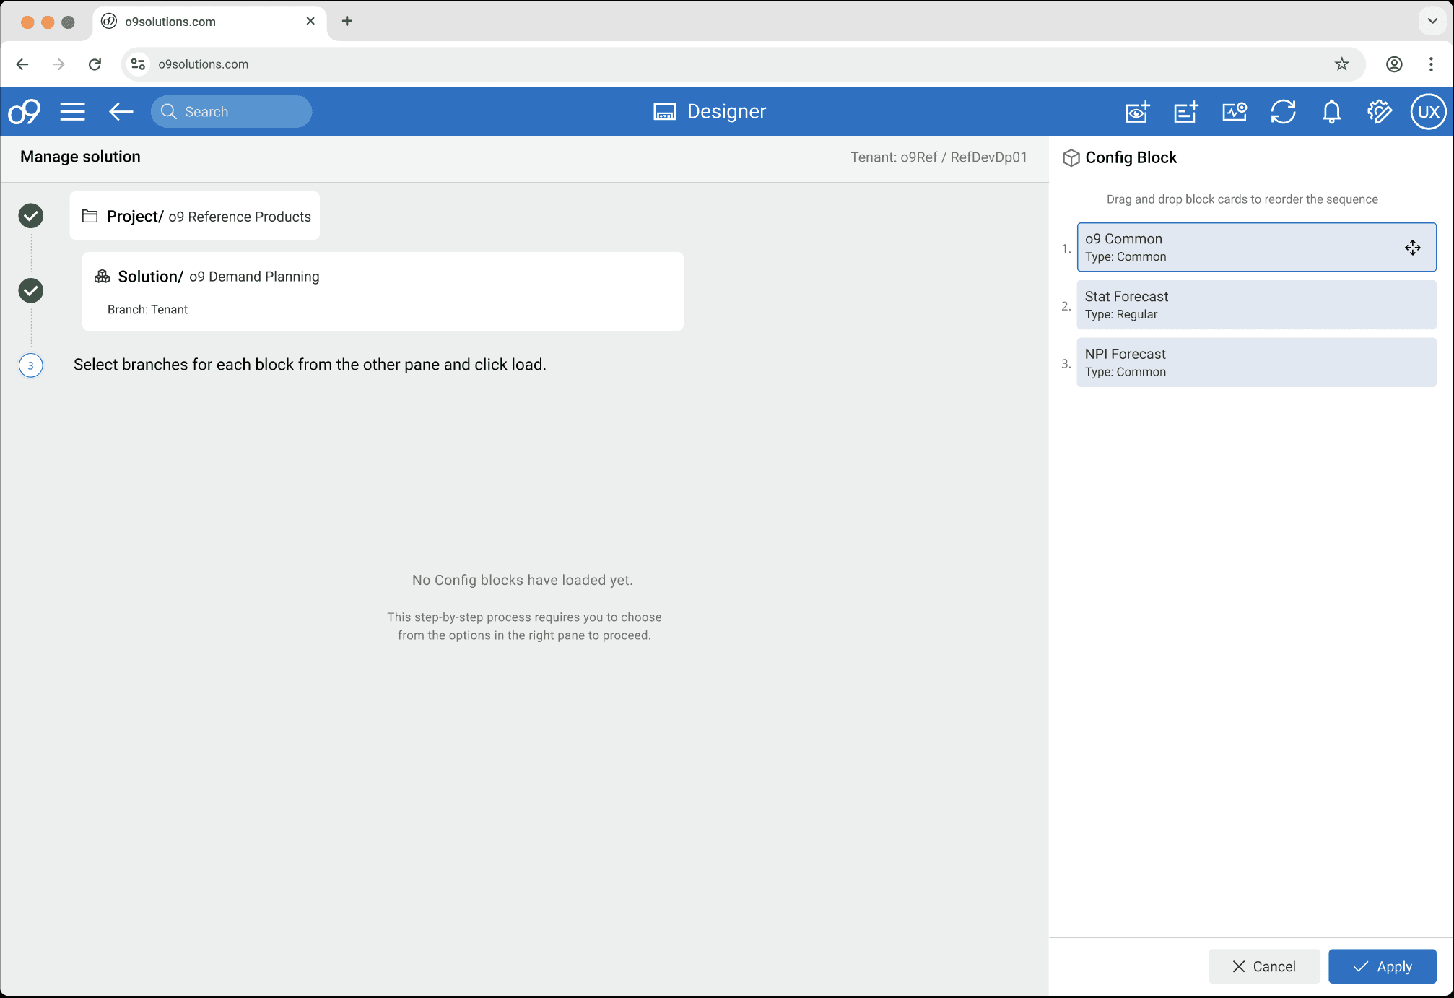
Task: Select the Stat Forecast block card
Action: pyautogui.click(x=1256, y=305)
